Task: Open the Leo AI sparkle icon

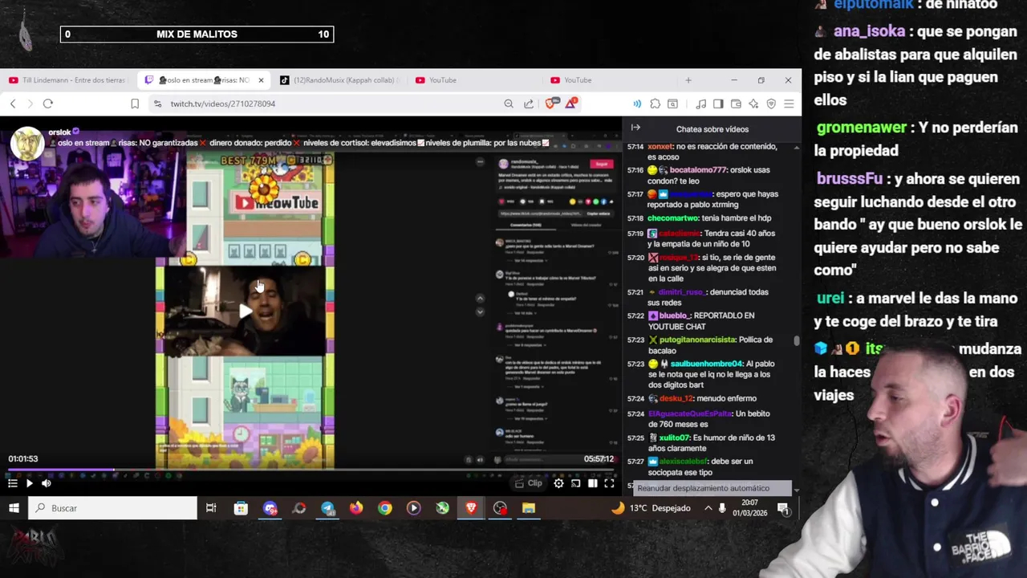Action: pyautogui.click(x=753, y=104)
